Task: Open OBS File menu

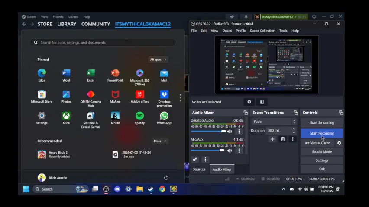Action: (x=194, y=31)
